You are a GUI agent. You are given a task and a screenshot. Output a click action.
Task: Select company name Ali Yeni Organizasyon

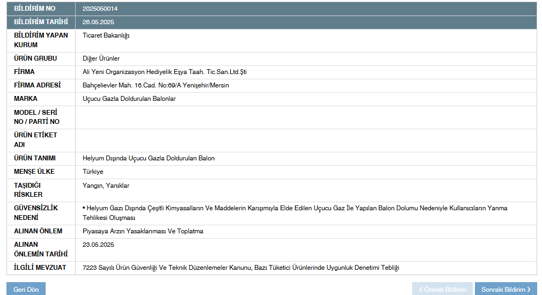pos(165,72)
